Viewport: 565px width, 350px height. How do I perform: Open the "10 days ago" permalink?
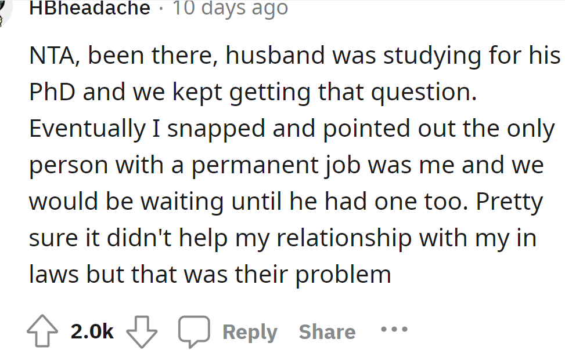pyautogui.click(x=230, y=8)
